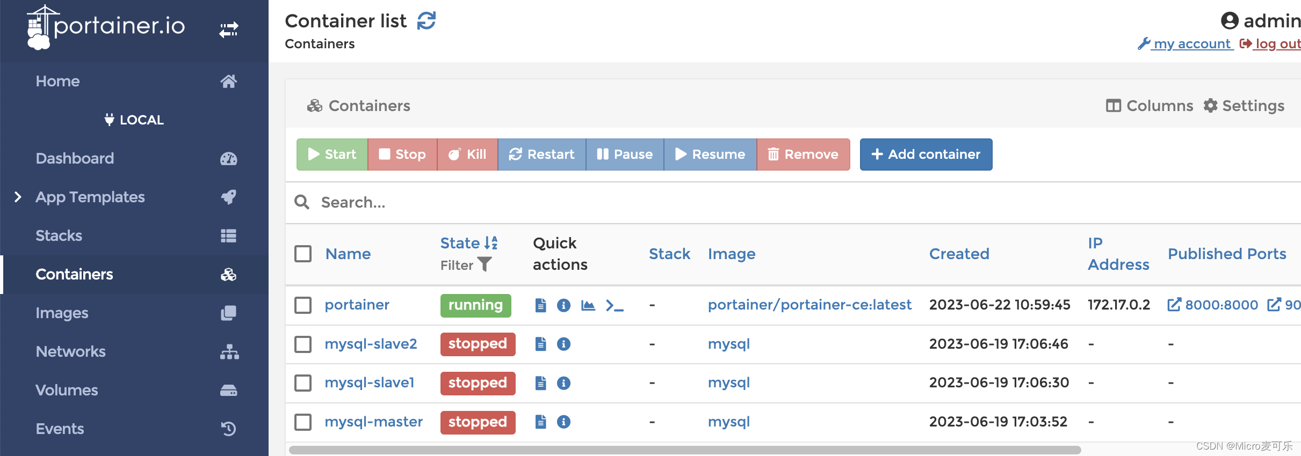Click the Restart button
This screenshot has width=1301, height=456.
click(541, 155)
